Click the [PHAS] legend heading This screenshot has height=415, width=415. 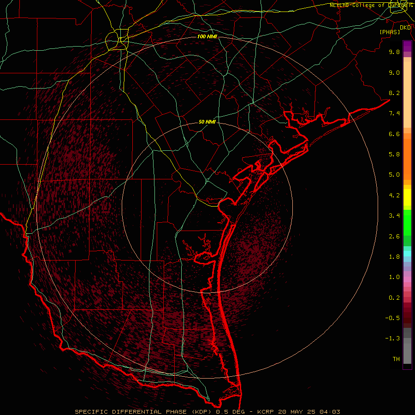click(390, 32)
